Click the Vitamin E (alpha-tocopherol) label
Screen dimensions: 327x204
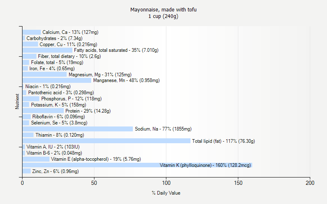(96, 159)
